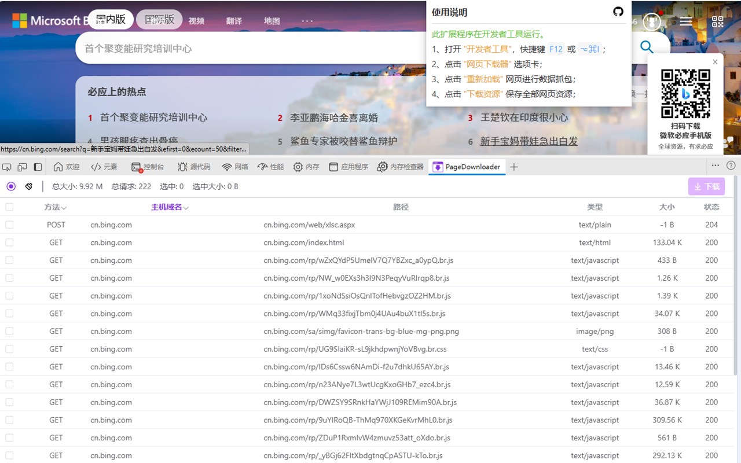Click the 路径 (path) column header
The height and width of the screenshot is (463, 741).
401,207
